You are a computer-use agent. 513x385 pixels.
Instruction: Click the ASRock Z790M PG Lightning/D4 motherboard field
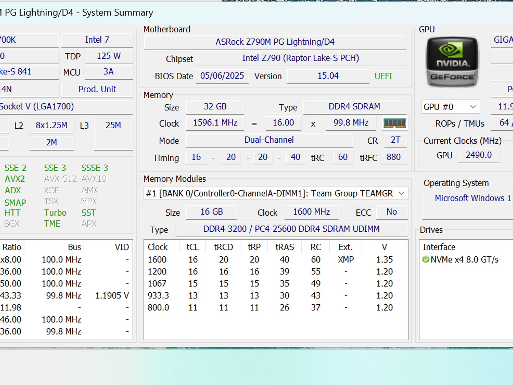275,42
